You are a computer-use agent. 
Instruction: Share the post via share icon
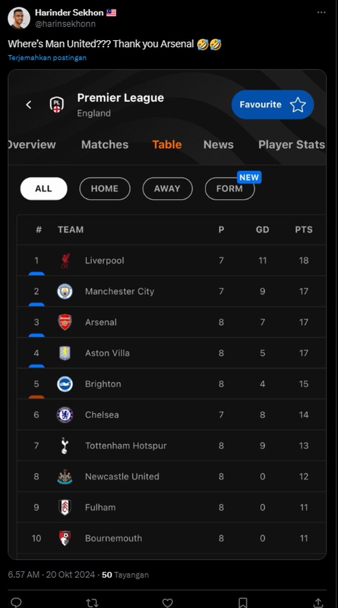tap(318, 602)
